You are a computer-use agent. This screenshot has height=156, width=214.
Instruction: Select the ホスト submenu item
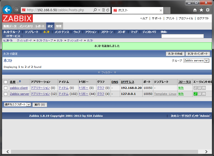tap(47, 32)
